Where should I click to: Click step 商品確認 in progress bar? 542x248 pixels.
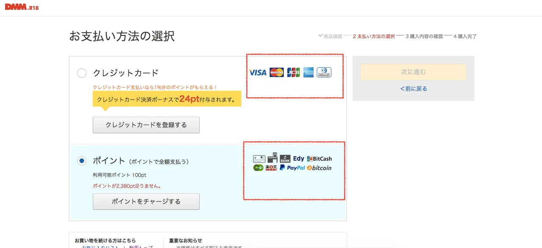333,37
